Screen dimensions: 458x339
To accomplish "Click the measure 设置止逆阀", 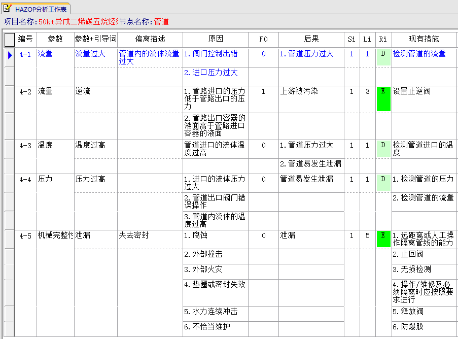I will pyautogui.click(x=424, y=99).
